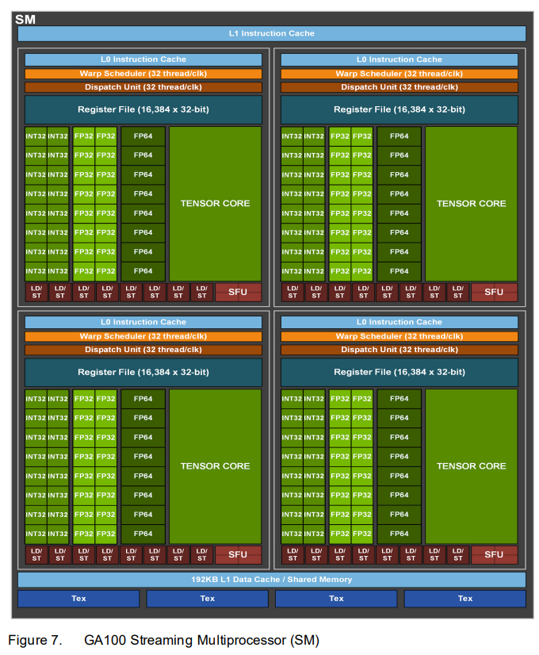This screenshot has height=655, width=539.
Task: Click the SFU block in upper-right partition
Action: click(494, 292)
